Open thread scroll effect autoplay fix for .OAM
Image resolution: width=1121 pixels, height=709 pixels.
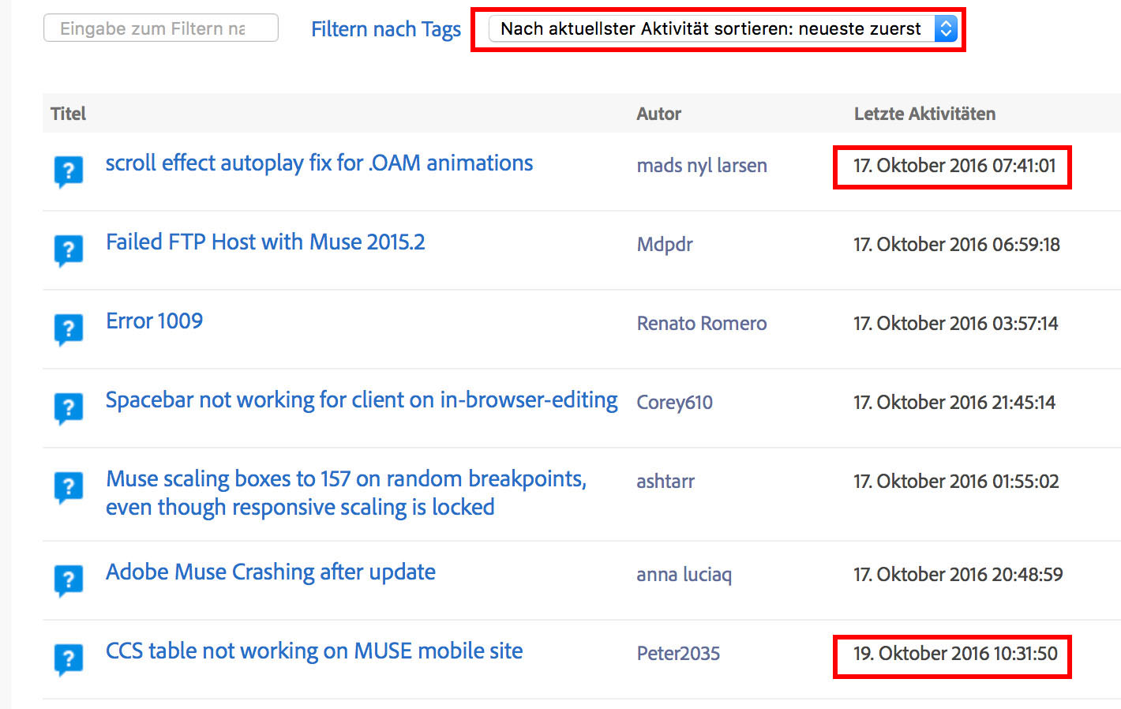(x=320, y=163)
